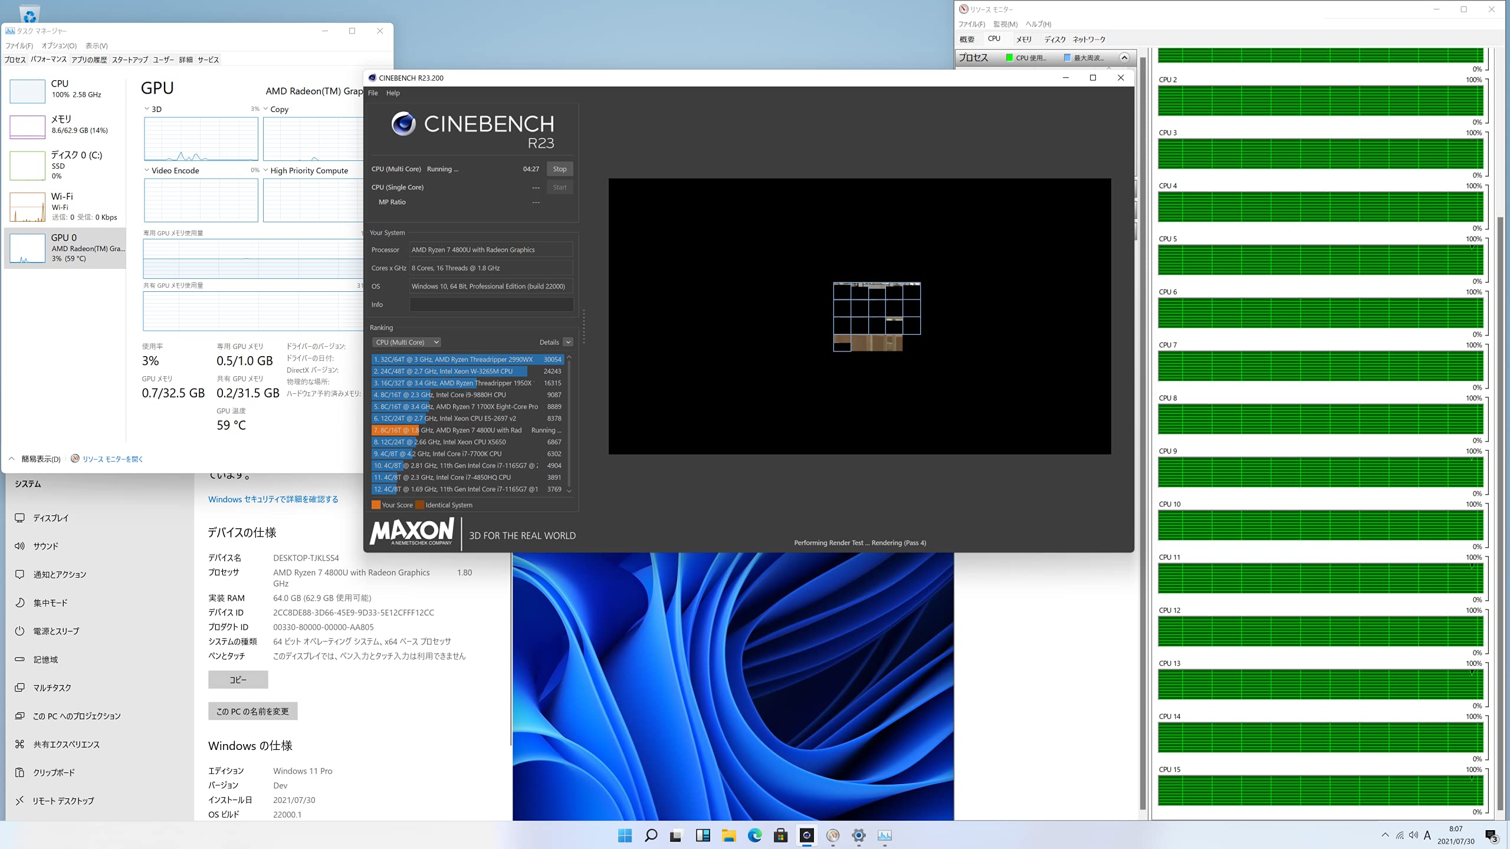This screenshot has height=849, width=1510.
Task: Switch Task Manager to 簡易表示
Action: coord(41,459)
